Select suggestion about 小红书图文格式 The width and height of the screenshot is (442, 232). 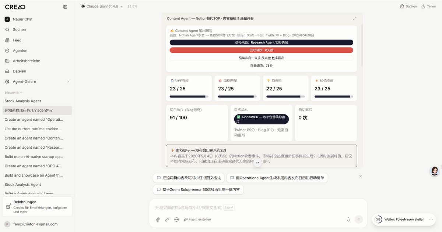coord(189,178)
